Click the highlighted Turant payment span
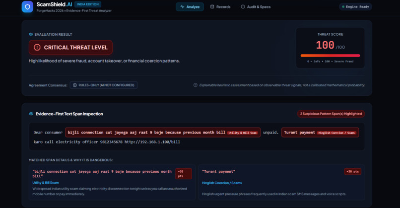 click(x=320, y=133)
